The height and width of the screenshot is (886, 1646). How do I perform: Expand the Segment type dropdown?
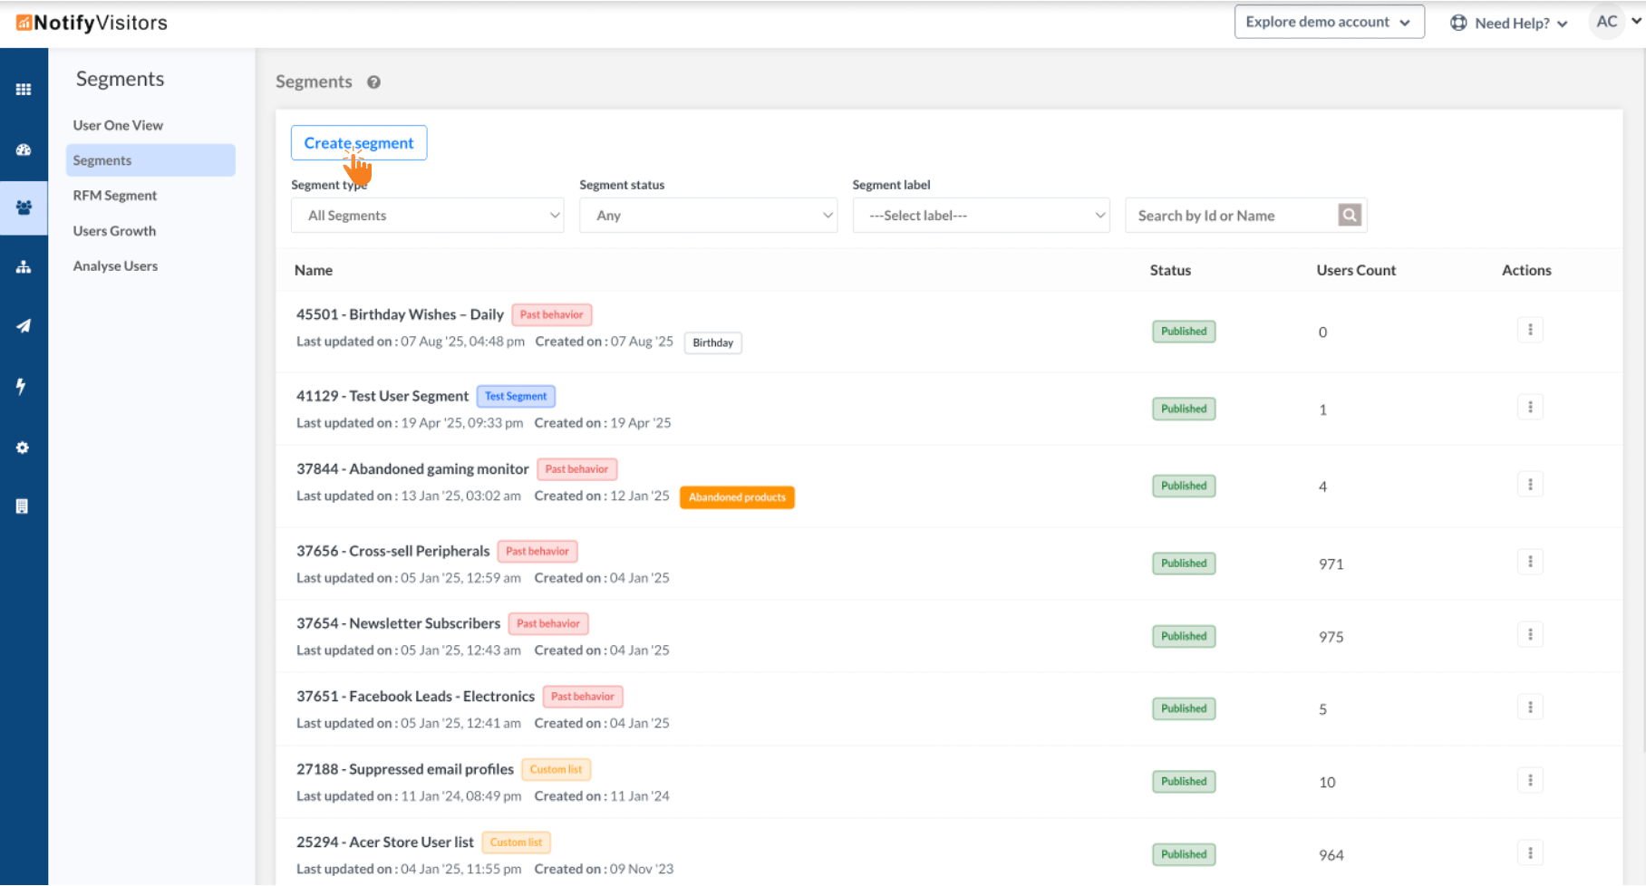pyautogui.click(x=427, y=216)
